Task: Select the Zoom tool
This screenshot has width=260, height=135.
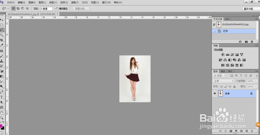Action: click(2, 118)
